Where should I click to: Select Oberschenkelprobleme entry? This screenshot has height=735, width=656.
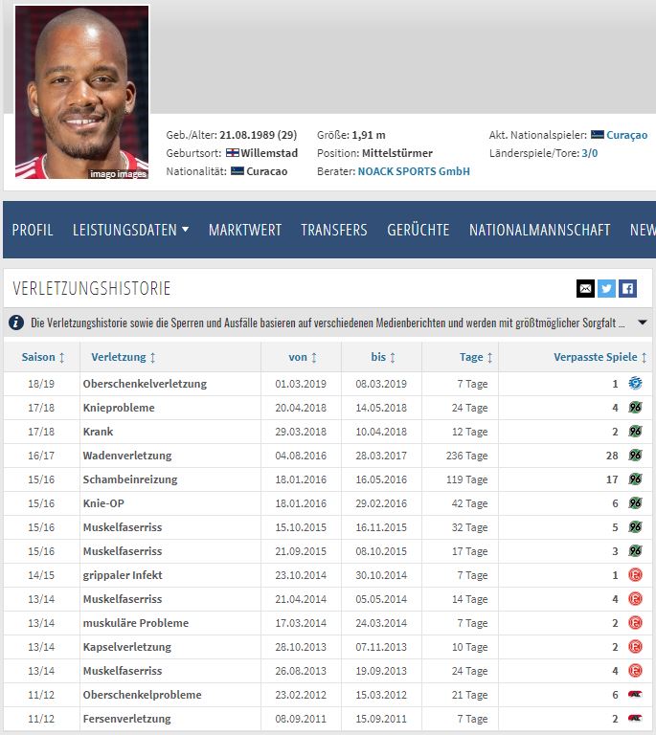pos(142,695)
